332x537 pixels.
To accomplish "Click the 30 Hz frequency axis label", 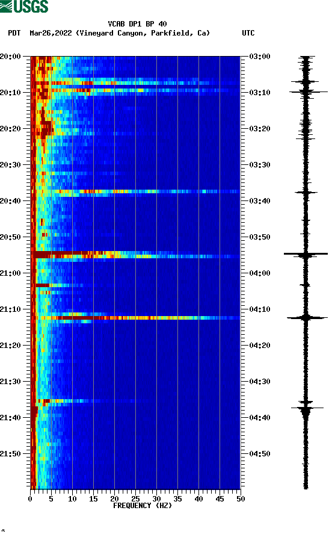I will 156,499.
